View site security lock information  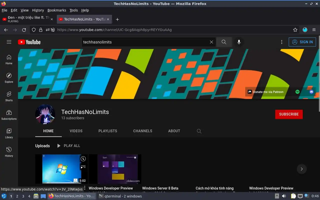point(41,30)
